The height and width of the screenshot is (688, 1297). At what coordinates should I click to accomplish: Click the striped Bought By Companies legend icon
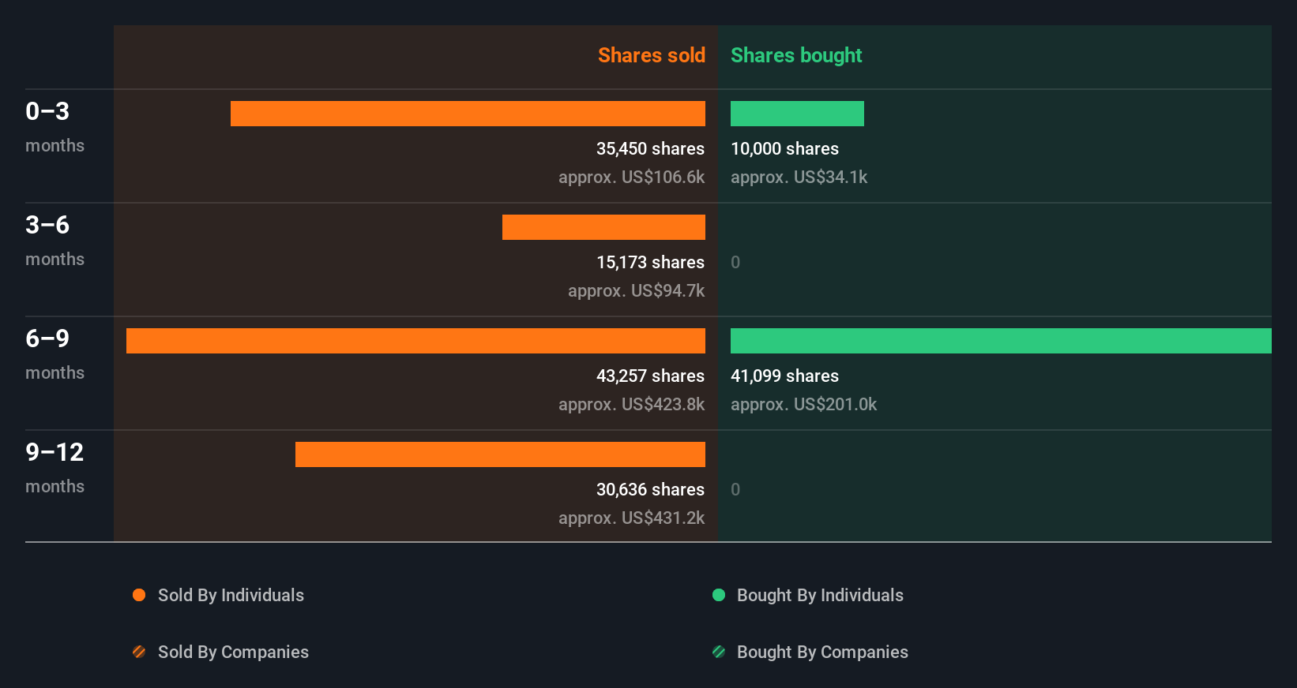(x=719, y=652)
